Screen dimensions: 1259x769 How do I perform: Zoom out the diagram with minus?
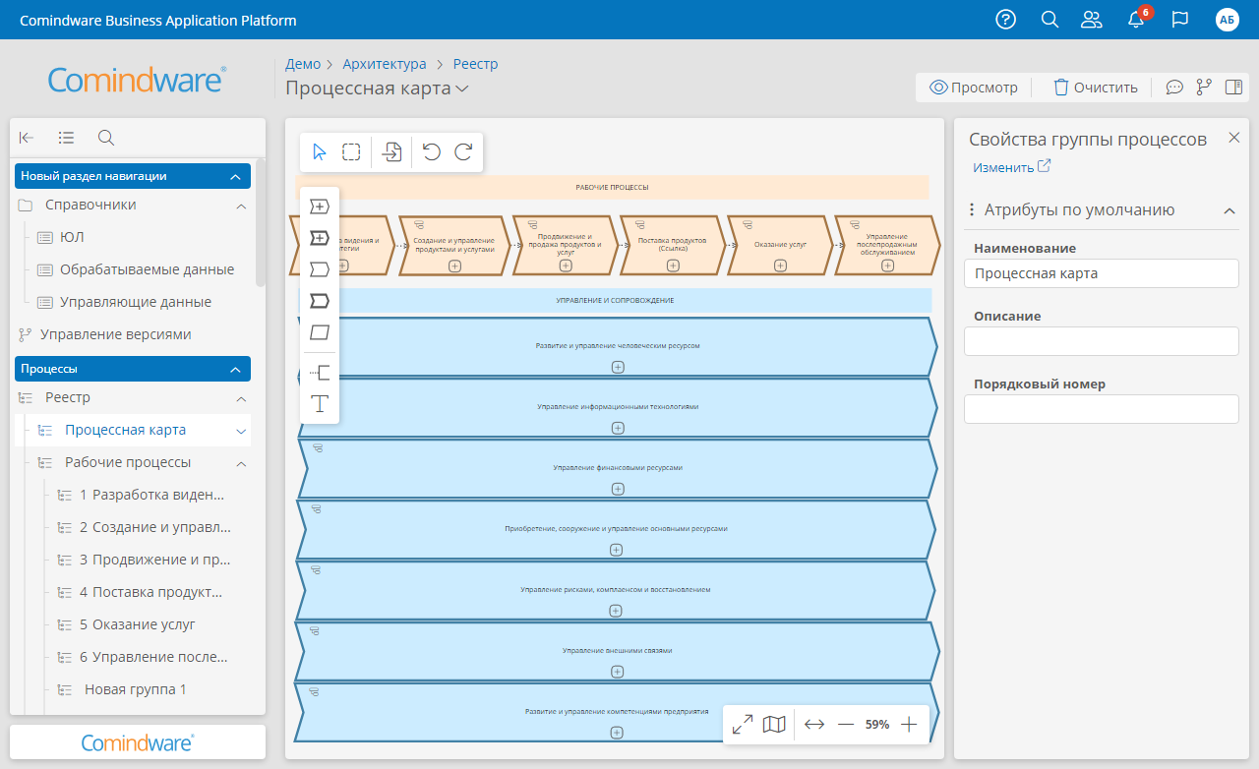point(846,725)
